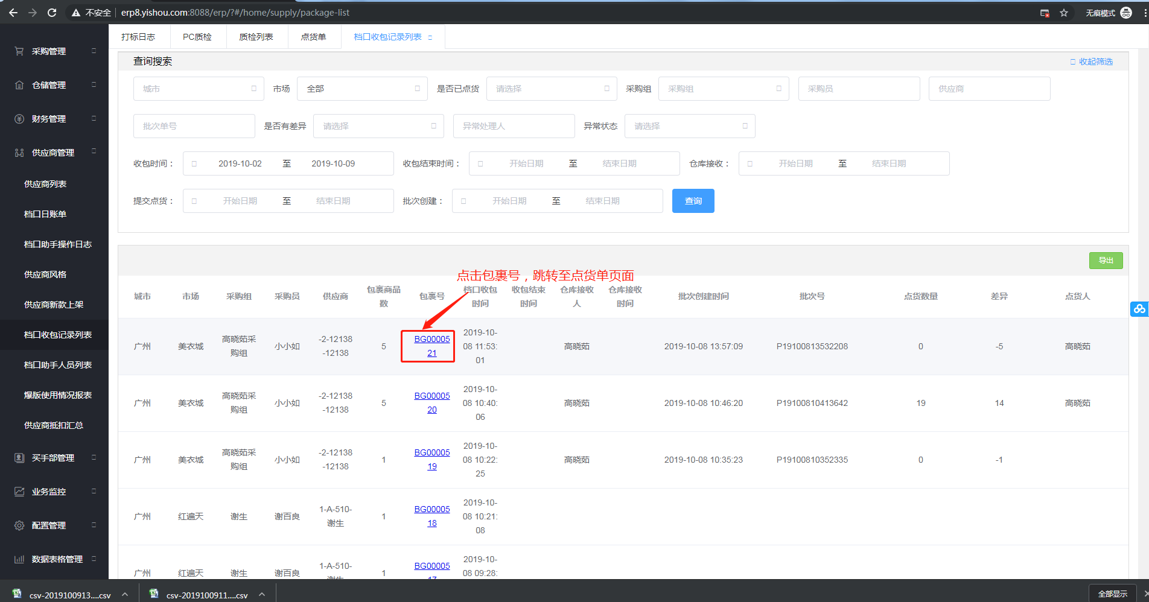Open 档口日账单 in sidebar

(45, 214)
